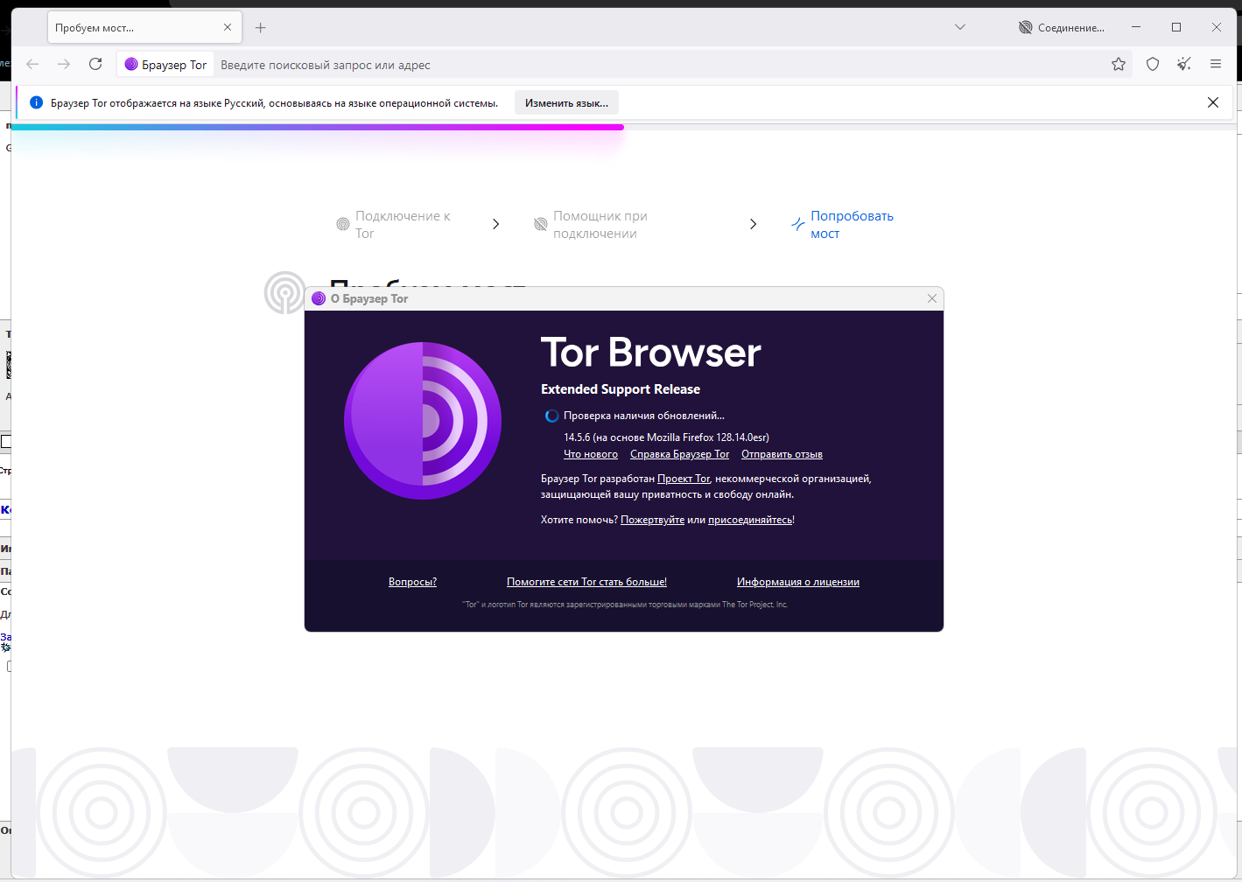The width and height of the screenshot is (1242, 882).
Task: Reload the current page
Action: pos(95,64)
